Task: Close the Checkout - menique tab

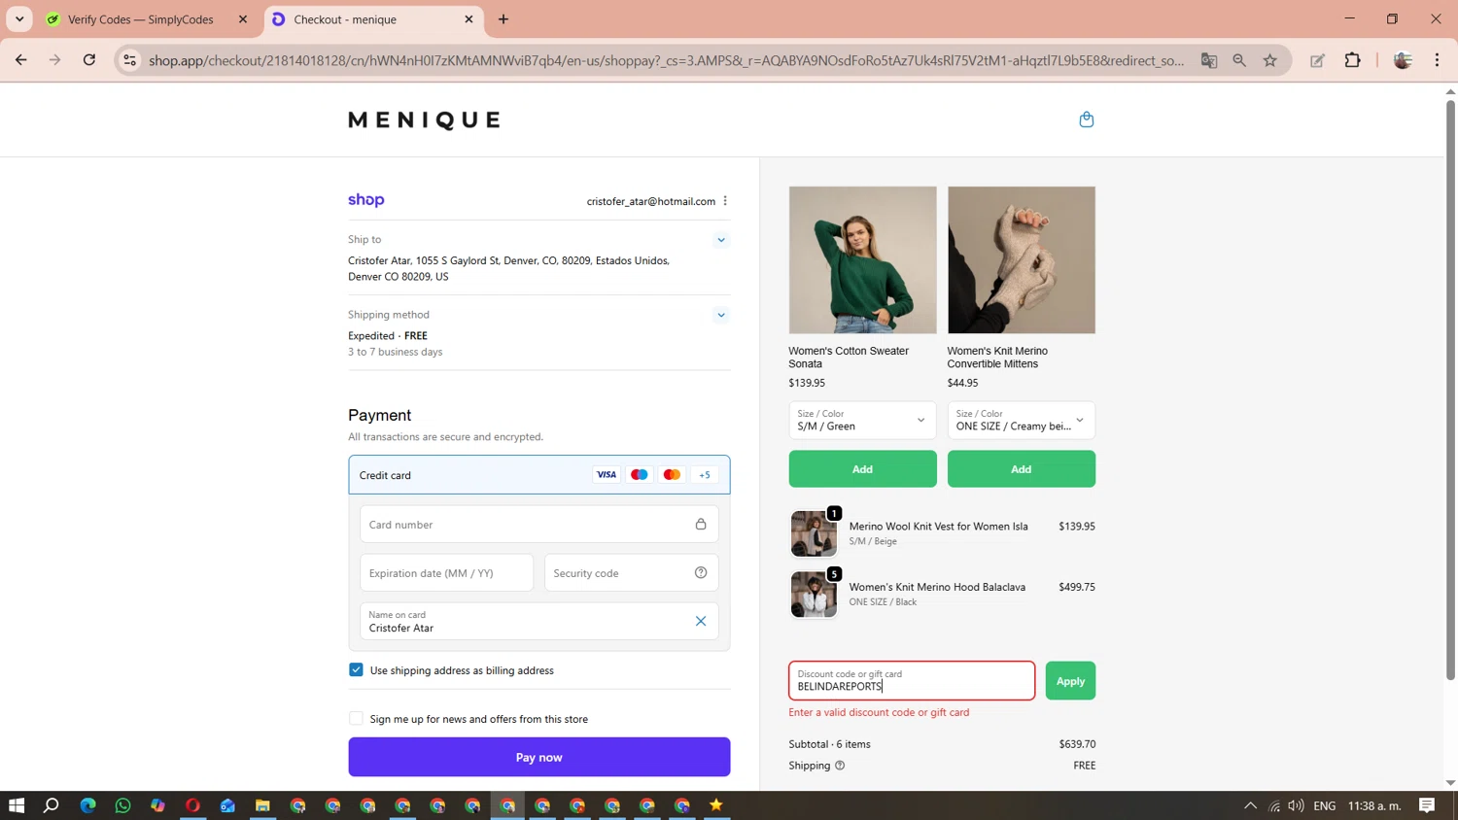Action: click(x=469, y=19)
